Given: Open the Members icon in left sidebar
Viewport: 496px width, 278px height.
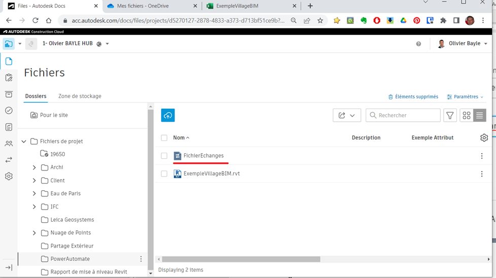Looking at the screenshot, I should 9,143.
